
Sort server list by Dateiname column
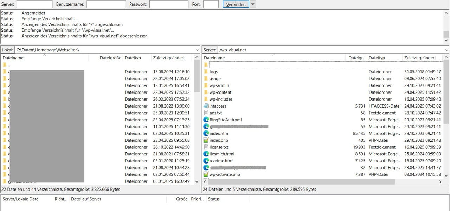(274, 58)
